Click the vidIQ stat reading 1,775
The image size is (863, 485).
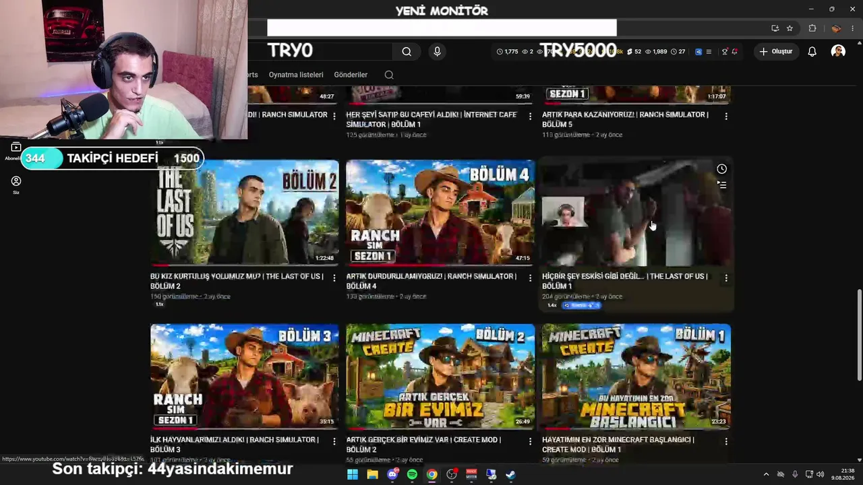[x=508, y=51]
